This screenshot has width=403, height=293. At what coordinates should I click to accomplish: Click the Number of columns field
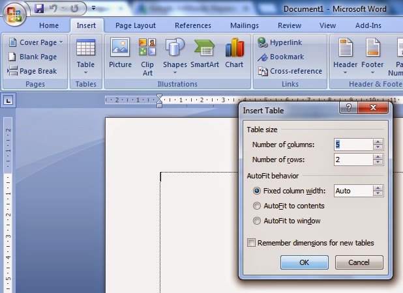pyautogui.click(x=353, y=145)
